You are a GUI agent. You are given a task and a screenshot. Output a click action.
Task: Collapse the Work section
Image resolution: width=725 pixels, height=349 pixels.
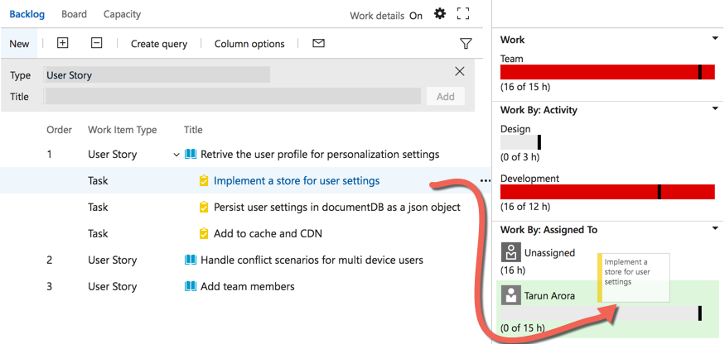(x=715, y=39)
